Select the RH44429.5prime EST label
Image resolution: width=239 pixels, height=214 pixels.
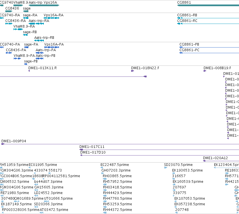(x=117, y=193)
